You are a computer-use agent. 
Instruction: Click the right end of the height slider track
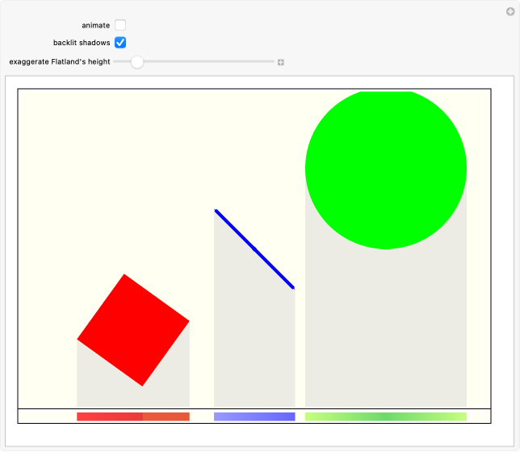click(x=273, y=61)
